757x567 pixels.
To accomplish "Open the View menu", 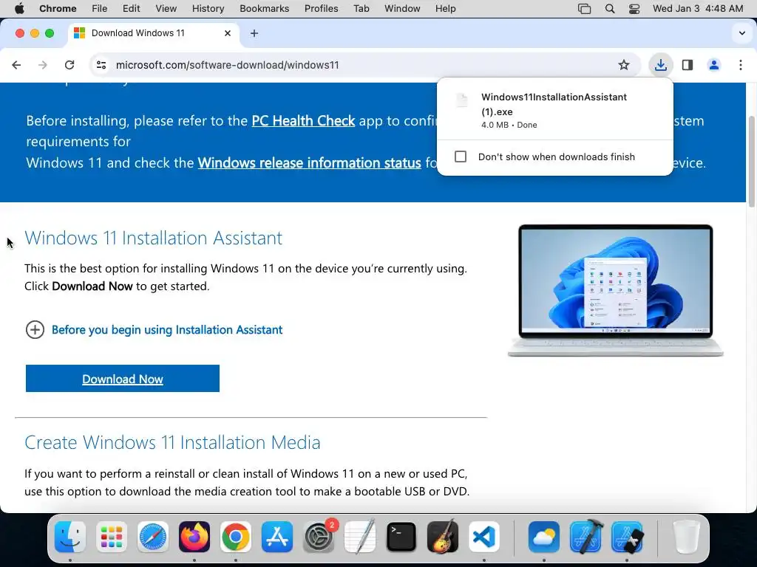I will [166, 9].
